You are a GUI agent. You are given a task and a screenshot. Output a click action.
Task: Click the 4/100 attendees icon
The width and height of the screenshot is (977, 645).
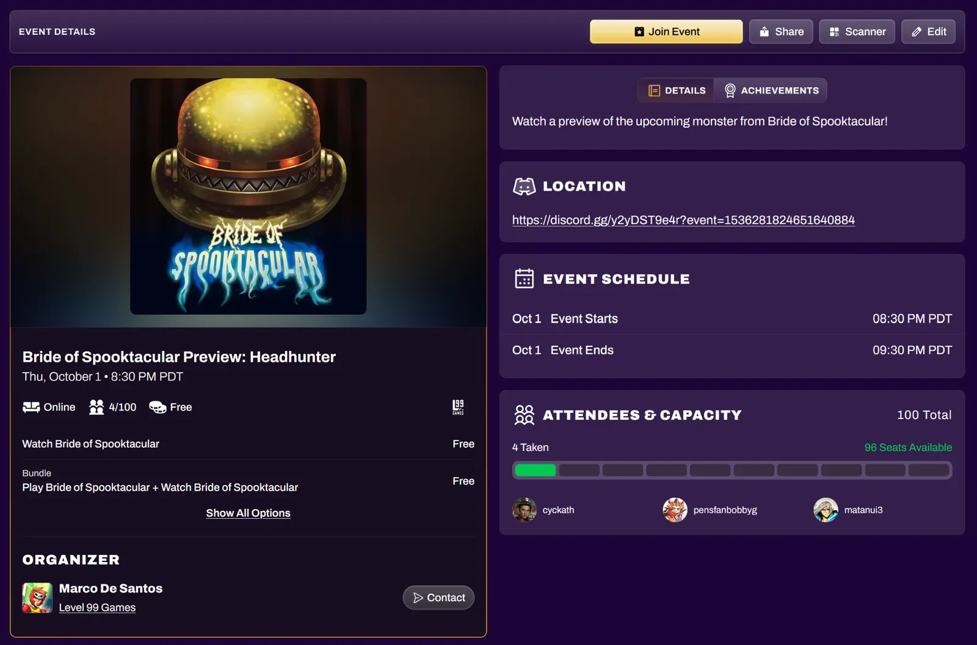96,407
